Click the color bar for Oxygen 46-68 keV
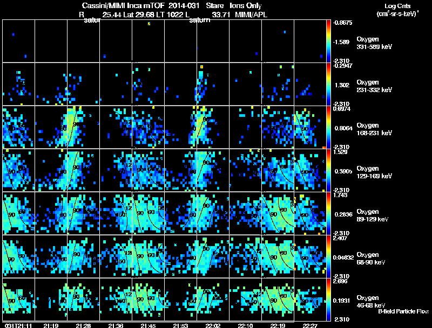The image size is (432, 328). (328, 299)
